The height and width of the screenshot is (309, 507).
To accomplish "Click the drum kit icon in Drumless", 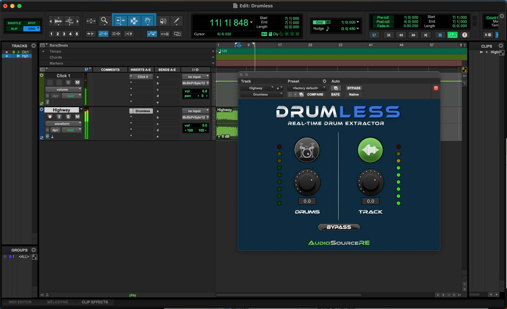I will pyautogui.click(x=307, y=150).
